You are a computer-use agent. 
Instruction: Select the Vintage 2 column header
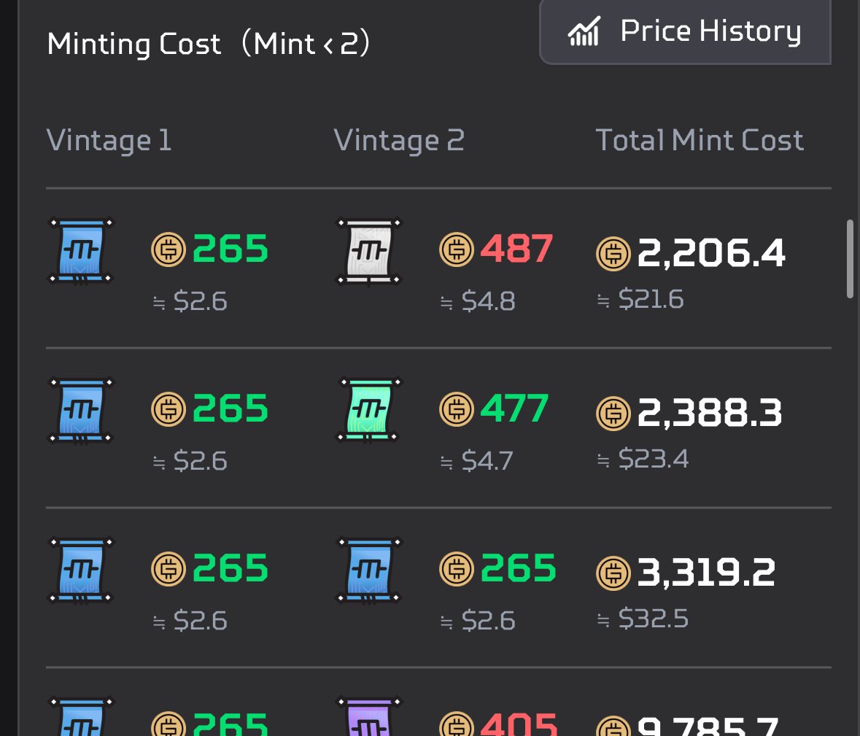pyautogui.click(x=399, y=140)
